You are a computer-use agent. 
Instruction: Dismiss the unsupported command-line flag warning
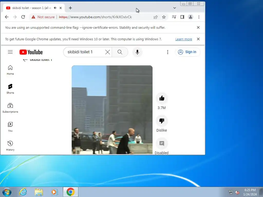coord(198,27)
